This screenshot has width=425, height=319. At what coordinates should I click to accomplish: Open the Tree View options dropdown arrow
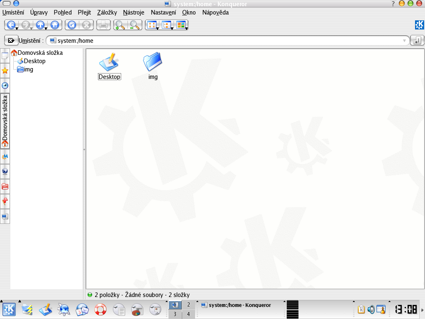click(172, 29)
